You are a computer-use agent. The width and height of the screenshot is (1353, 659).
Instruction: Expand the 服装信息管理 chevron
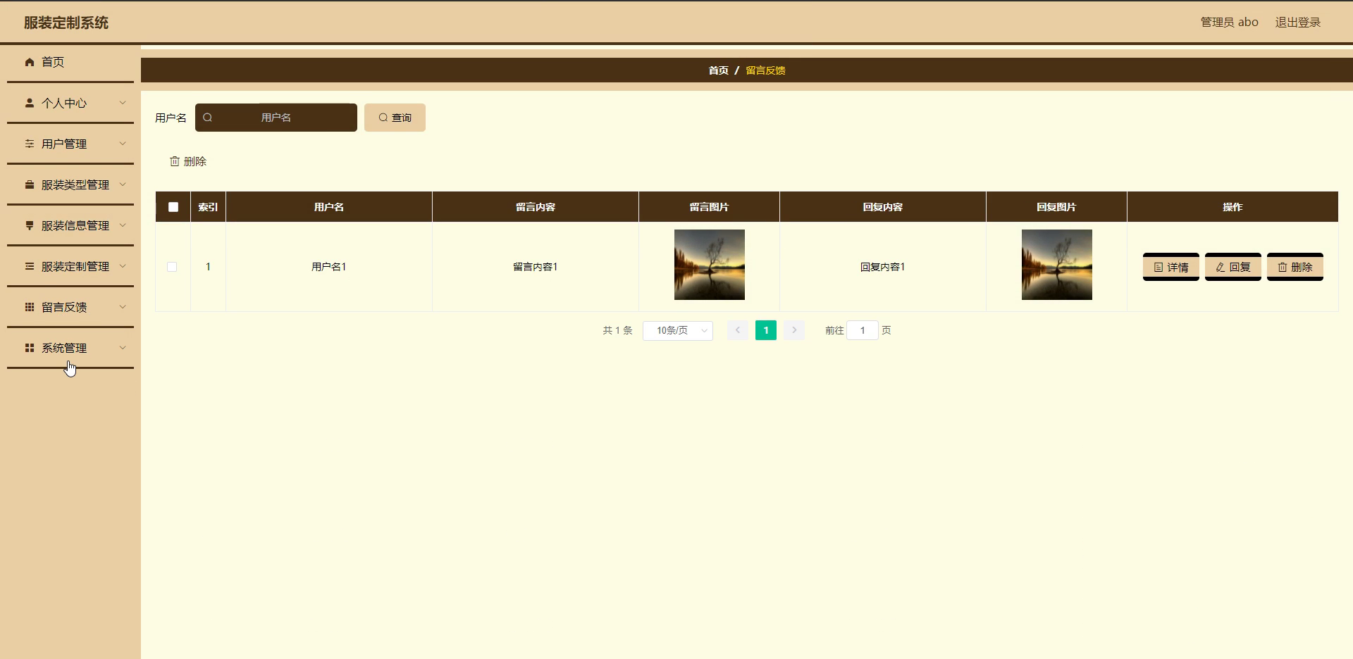click(123, 225)
